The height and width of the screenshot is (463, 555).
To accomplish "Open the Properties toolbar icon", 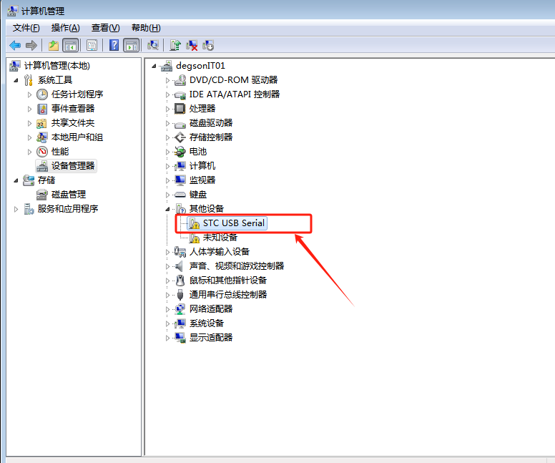I will pyautogui.click(x=92, y=45).
